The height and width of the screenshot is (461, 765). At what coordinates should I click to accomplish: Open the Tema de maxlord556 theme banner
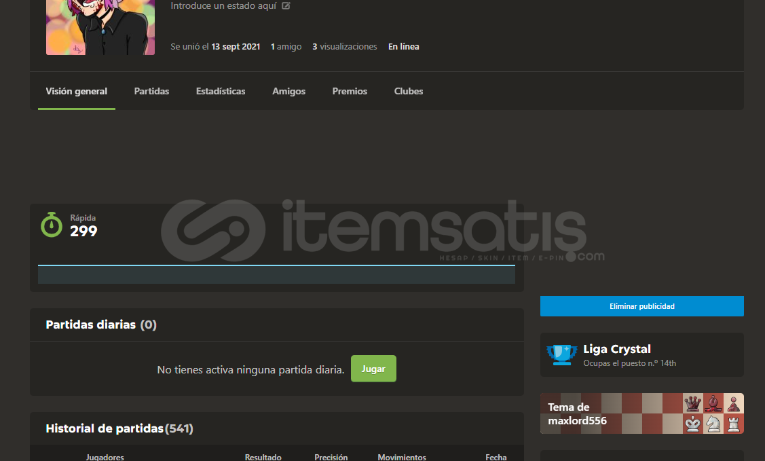641,413
